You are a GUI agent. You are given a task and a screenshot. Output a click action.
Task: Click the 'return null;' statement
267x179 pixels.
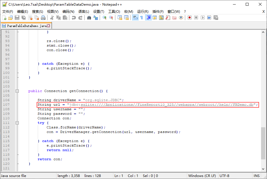(x=60, y=150)
